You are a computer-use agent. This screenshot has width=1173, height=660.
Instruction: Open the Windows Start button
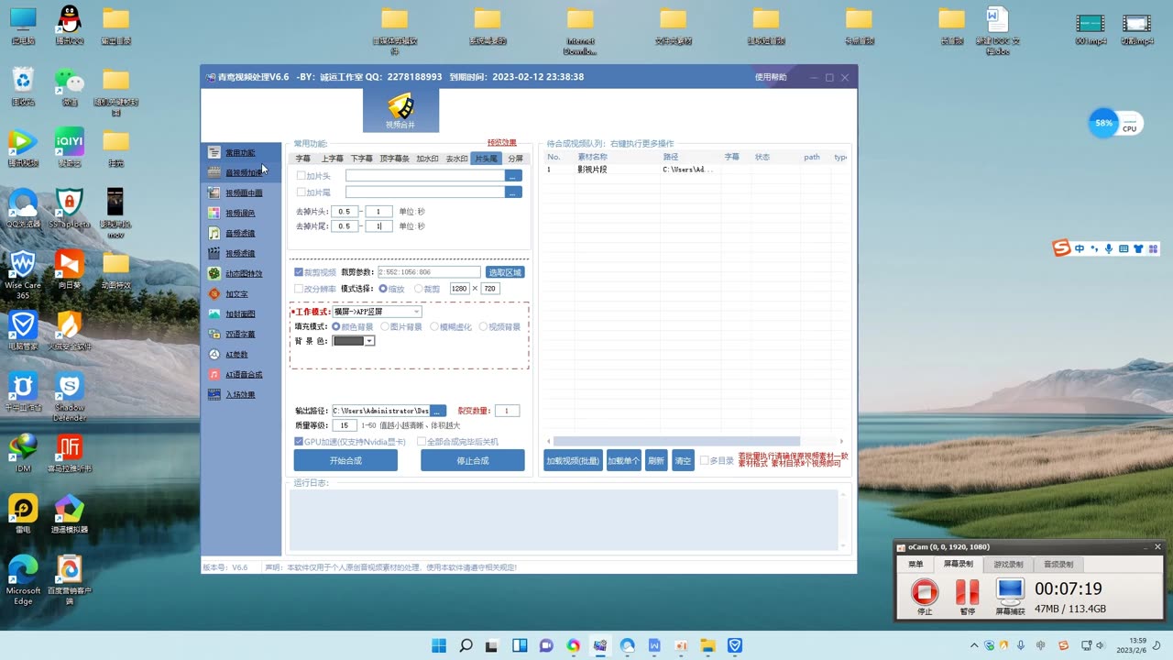(439, 645)
